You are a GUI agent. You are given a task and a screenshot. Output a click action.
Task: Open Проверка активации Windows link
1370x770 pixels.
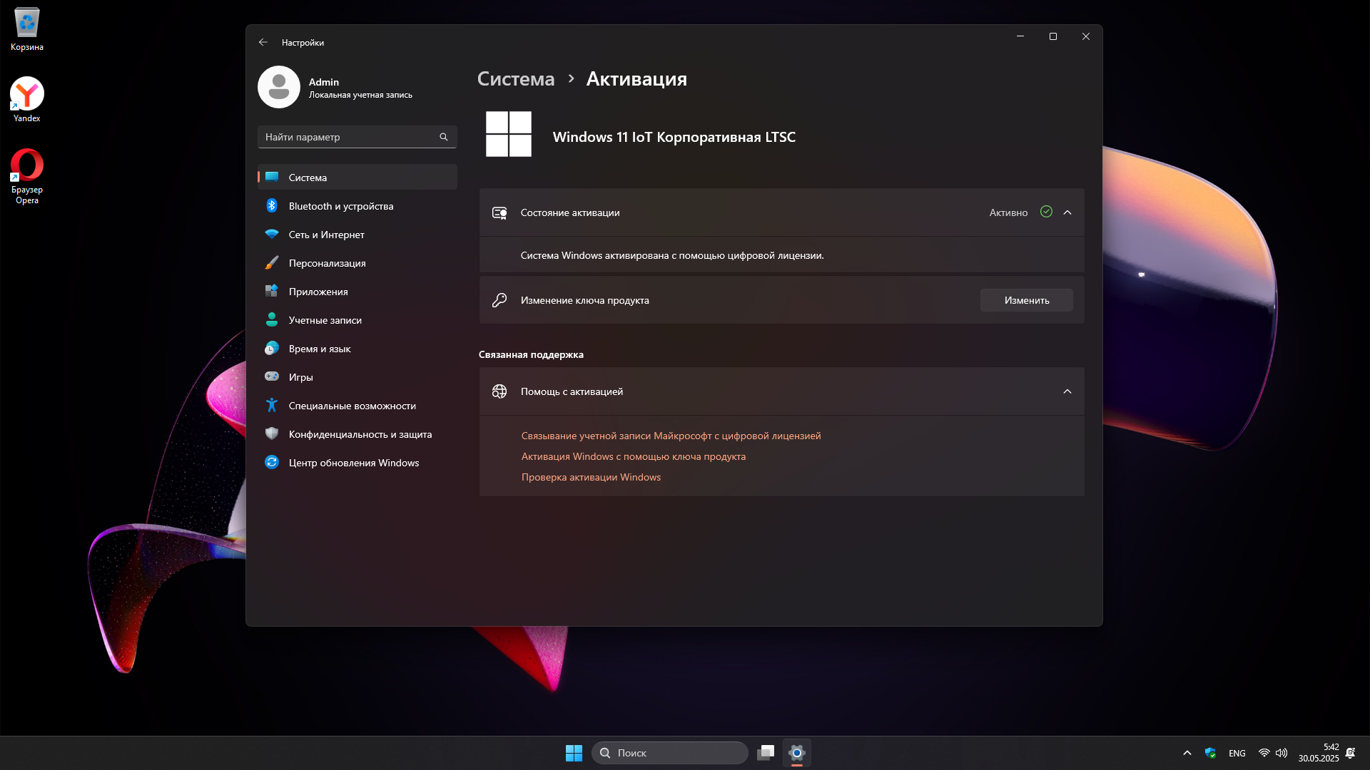click(591, 477)
